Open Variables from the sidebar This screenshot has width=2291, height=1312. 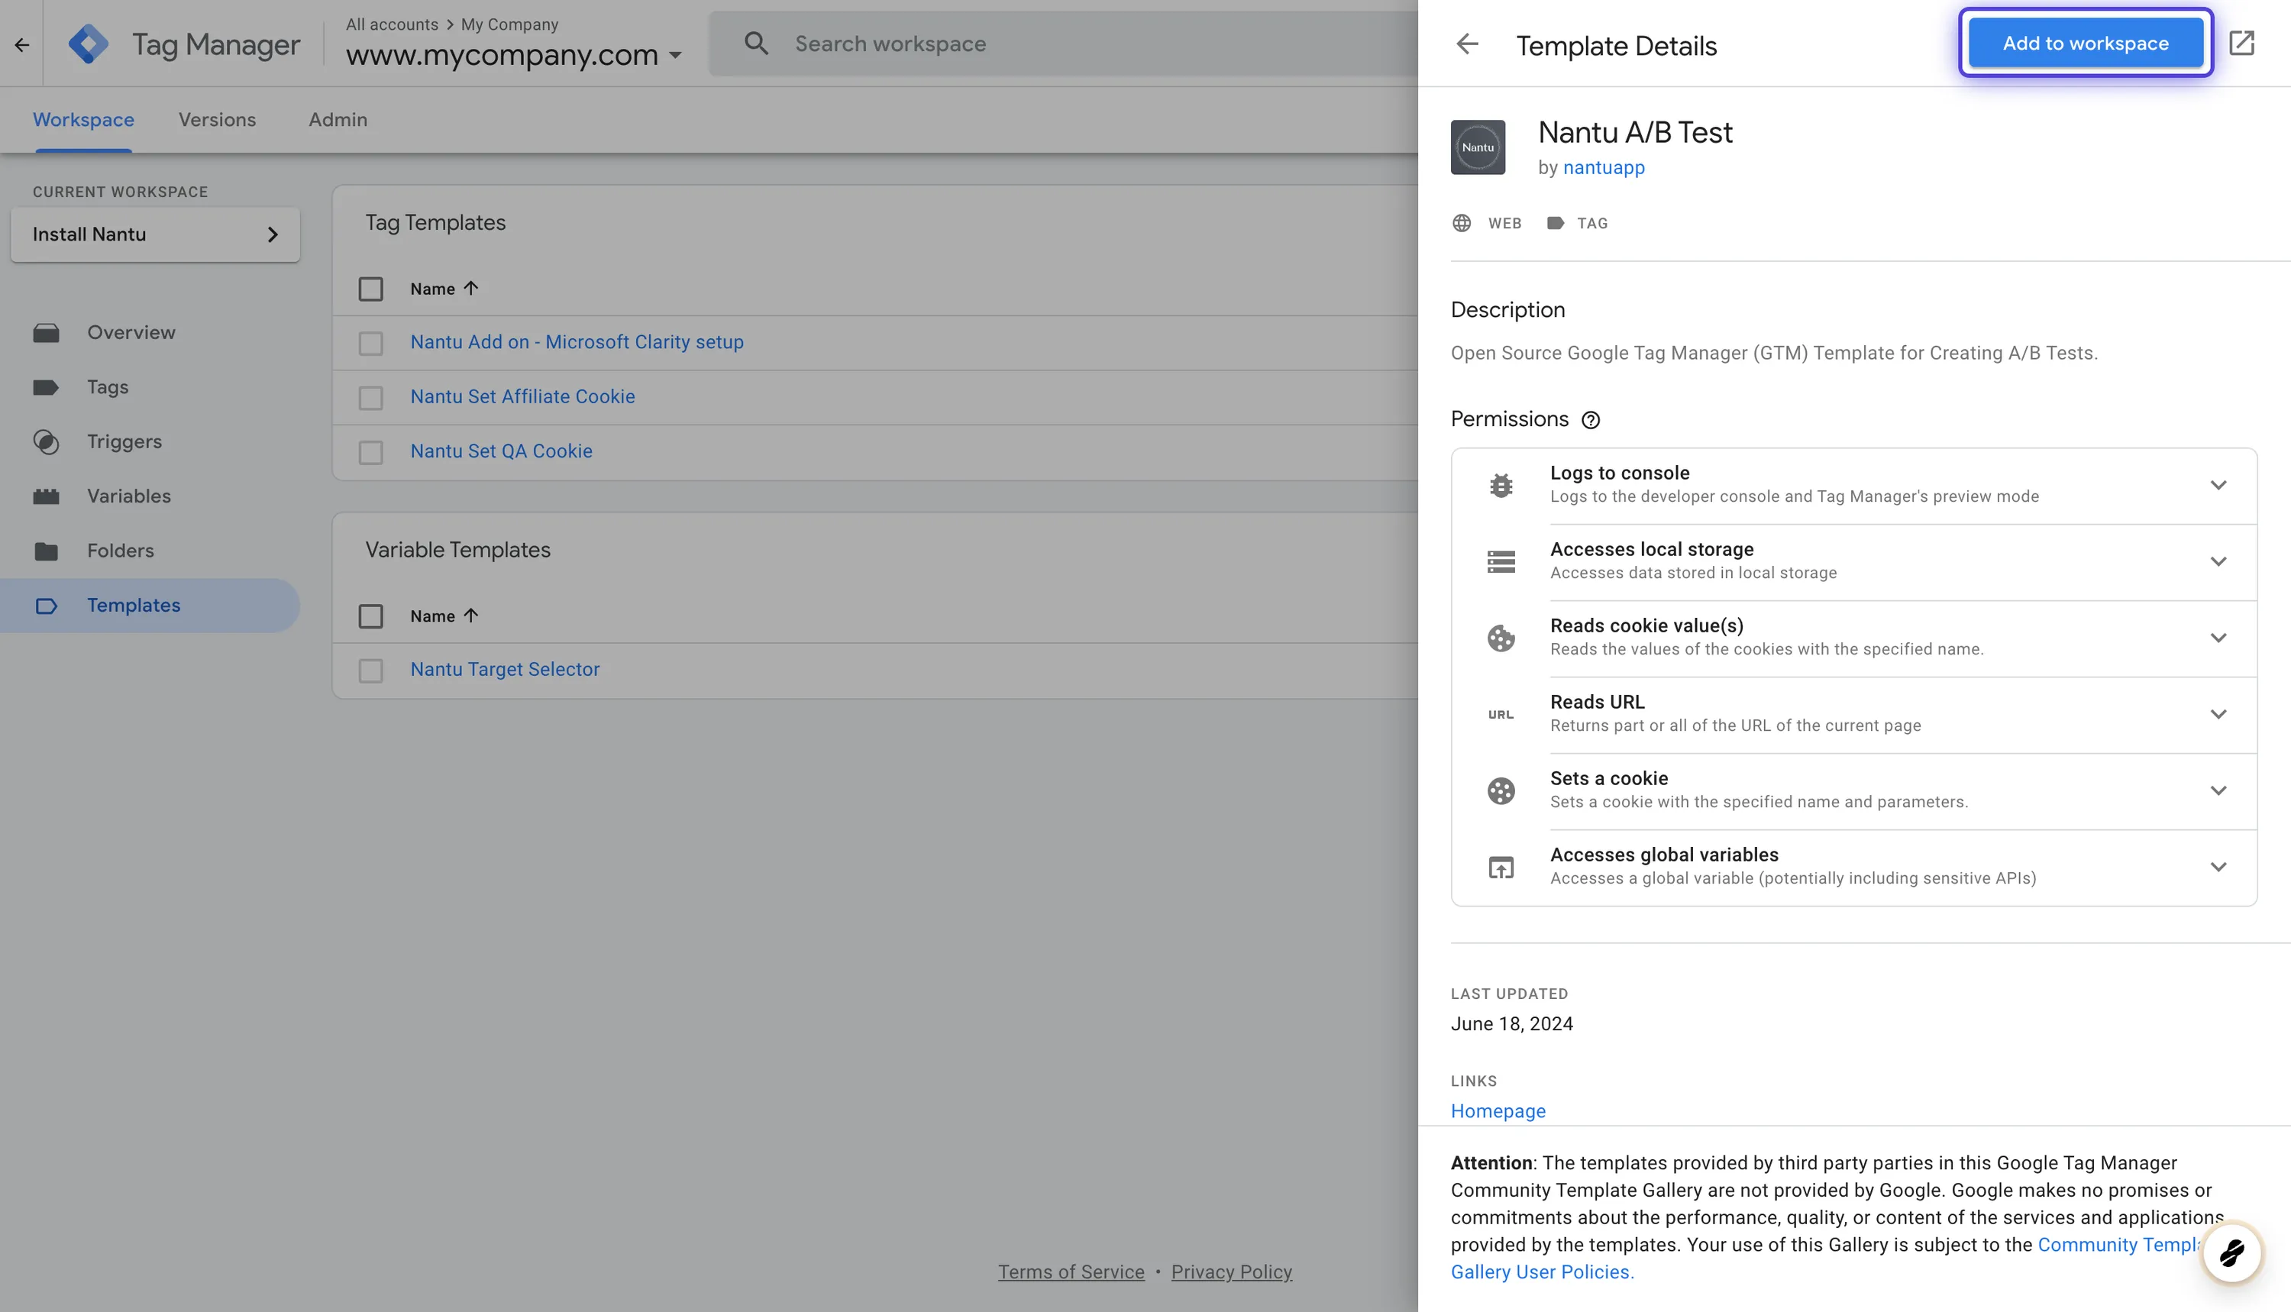click(x=129, y=496)
